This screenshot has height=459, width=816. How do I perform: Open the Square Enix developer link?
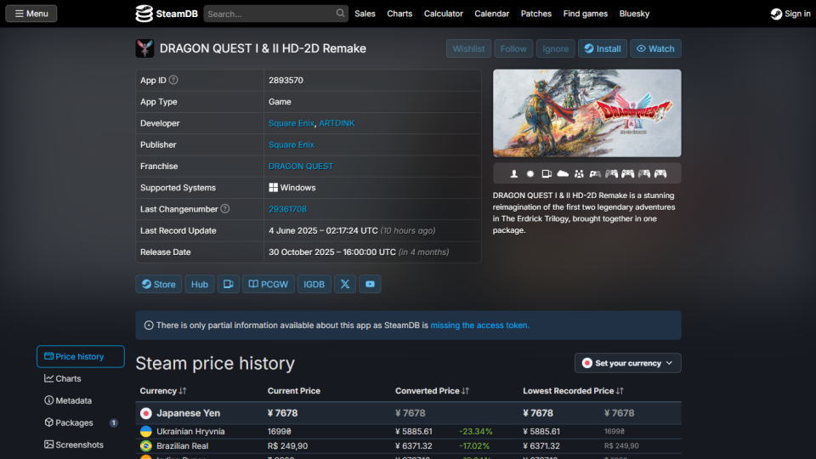292,123
